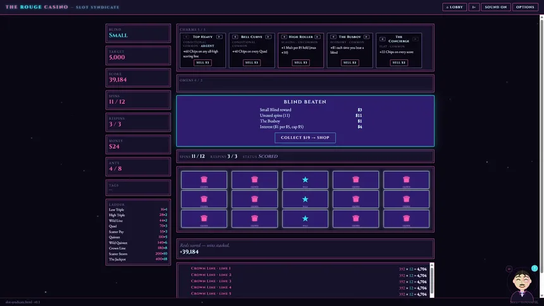Image resolution: width=544 pixels, height=306 pixels.
Task: Move Top Heavy charm left with arrow
Action: click(x=186, y=37)
